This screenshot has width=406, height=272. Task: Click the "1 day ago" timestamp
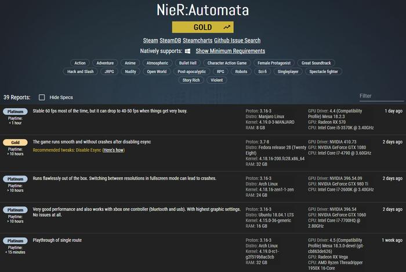click(x=394, y=111)
